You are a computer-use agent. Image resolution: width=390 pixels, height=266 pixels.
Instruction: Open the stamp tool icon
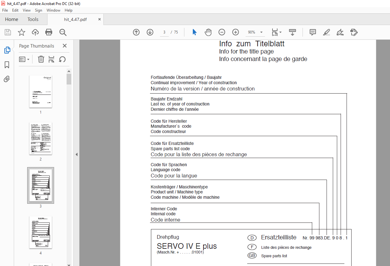[354, 32]
